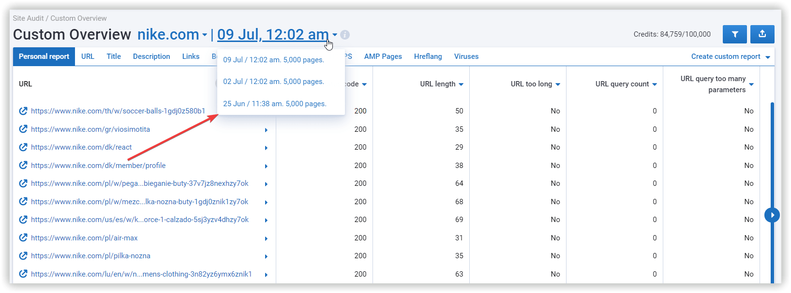The width and height of the screenshot is (791, 293).
Task: Click Site Audit / Custom Overview breadcrumb text
Action: [x=60, y=18]
